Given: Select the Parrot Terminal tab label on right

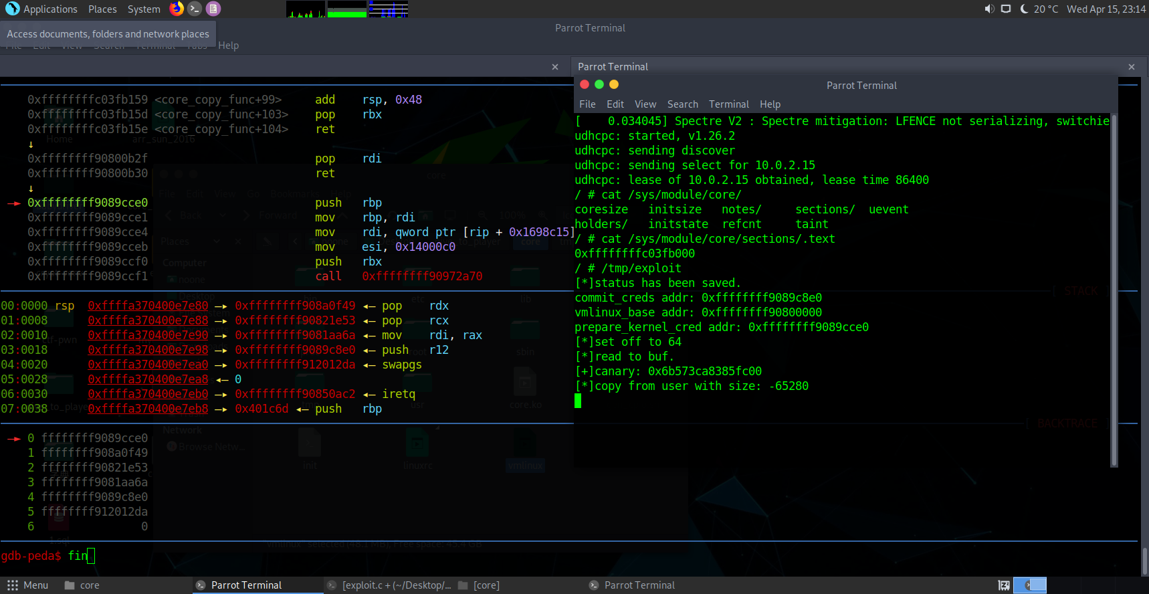Looking at the screenshot, I should click(613, 67).
